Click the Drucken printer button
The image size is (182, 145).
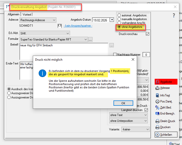(x=163, y=127)
